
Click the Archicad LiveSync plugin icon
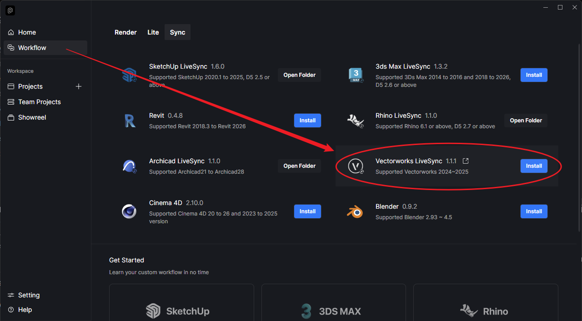pyautogui.click(x=130, y=166)
